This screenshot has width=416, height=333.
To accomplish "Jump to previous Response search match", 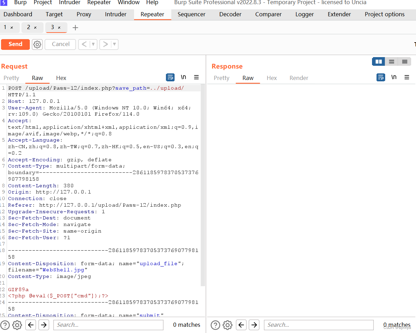I will pyautogui.click(x=241, y=325).
